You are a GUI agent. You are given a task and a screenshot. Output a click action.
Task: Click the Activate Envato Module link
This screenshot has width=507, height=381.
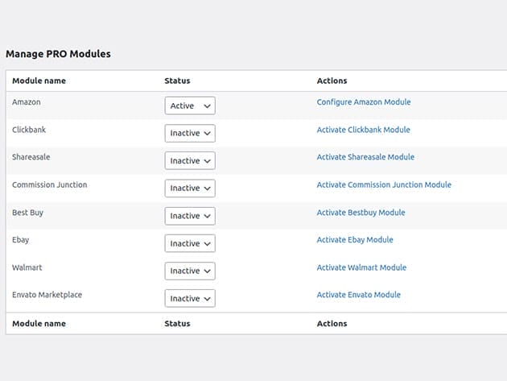[358, 295]
